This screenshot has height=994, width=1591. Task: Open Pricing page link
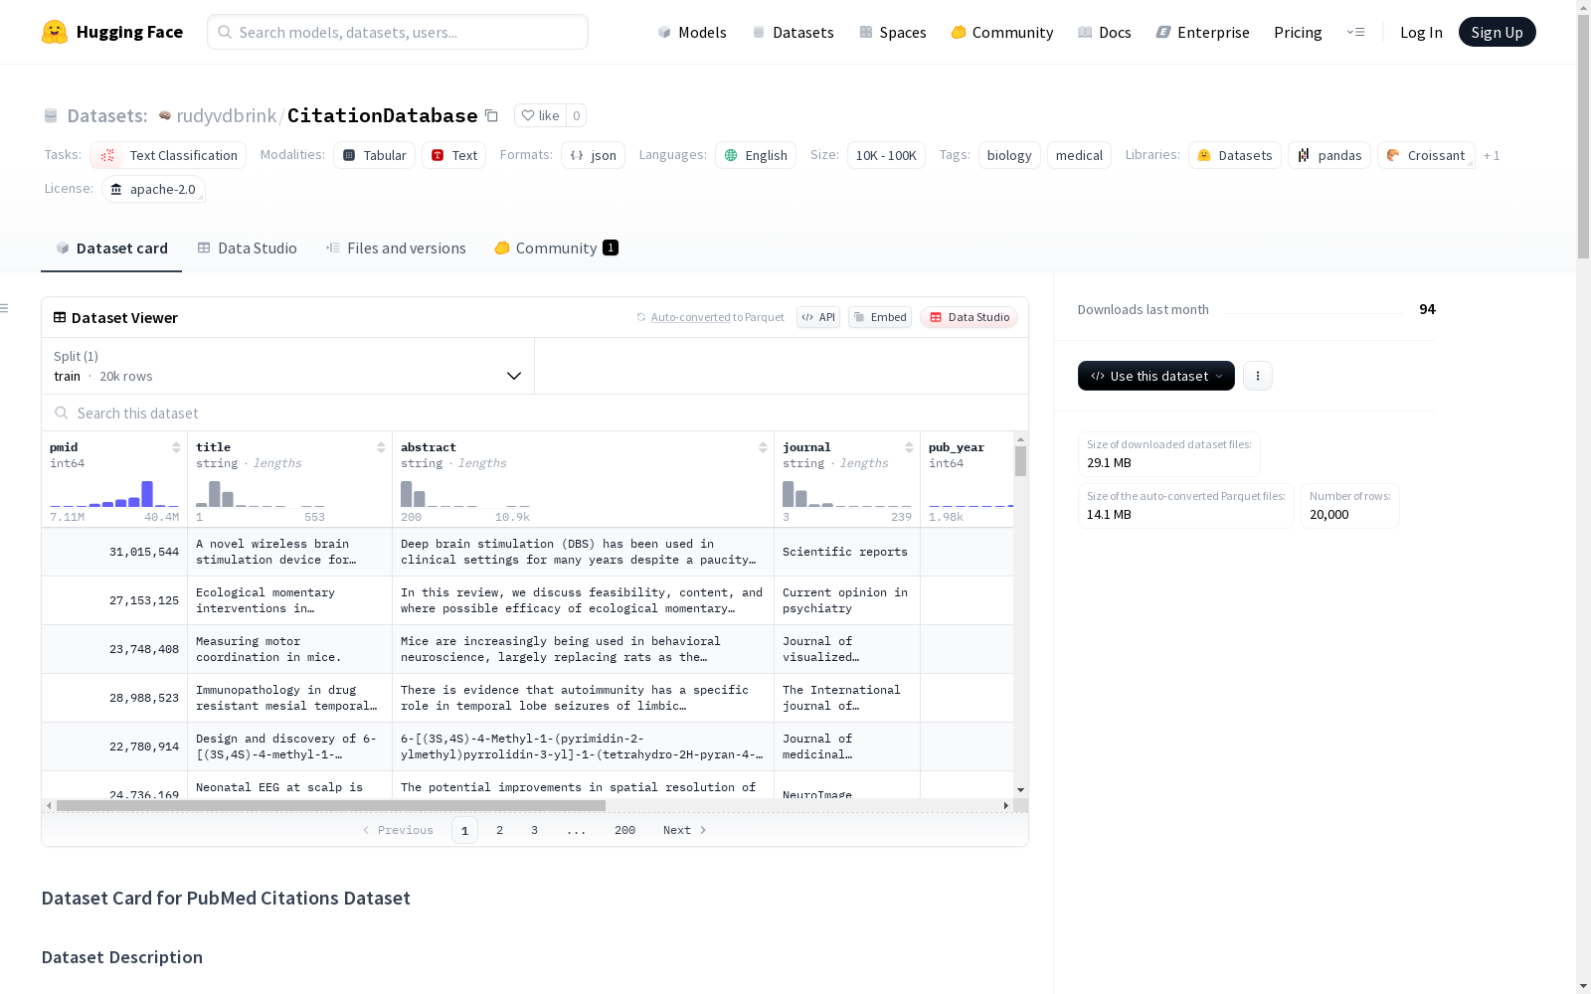1298,32
